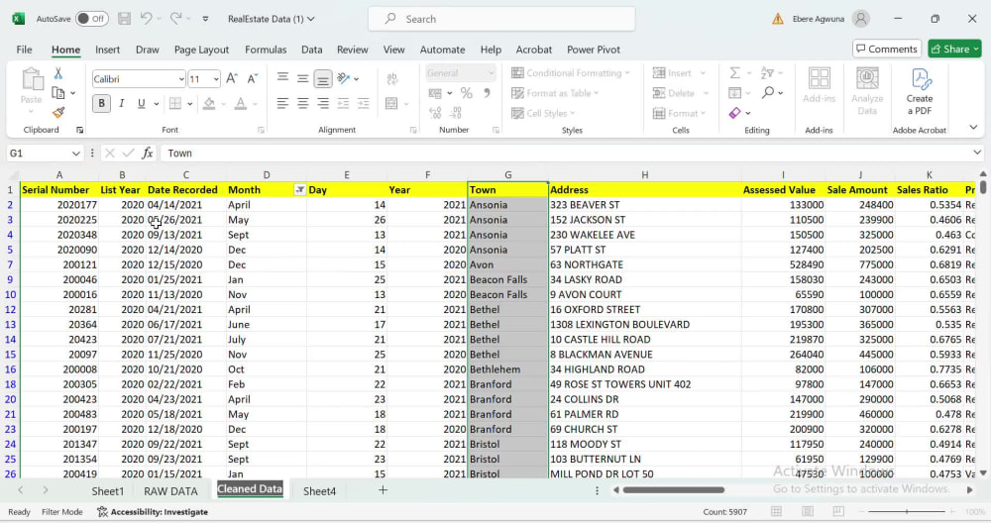The image size is (991, 523).
Task: Click the Share button
Action: tap(954, 49)
